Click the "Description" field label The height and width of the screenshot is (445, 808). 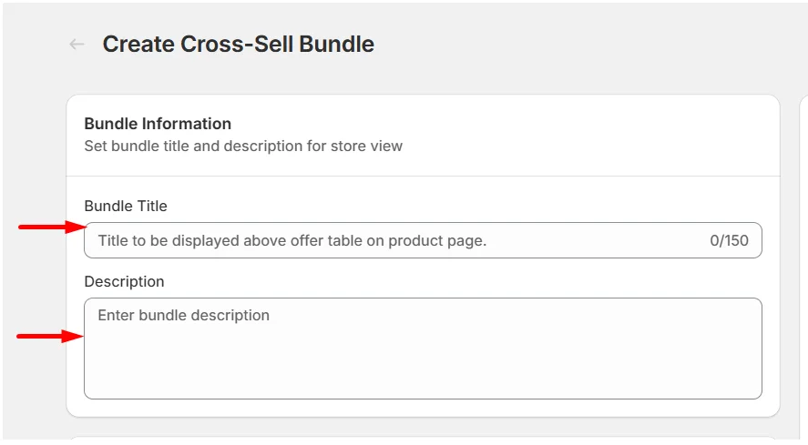(124, 282)
